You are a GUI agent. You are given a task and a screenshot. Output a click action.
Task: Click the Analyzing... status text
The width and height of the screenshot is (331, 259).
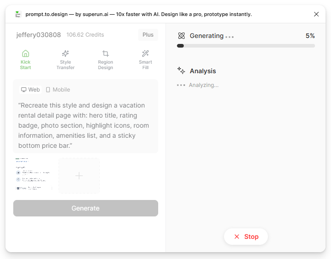tap(203, 85)
